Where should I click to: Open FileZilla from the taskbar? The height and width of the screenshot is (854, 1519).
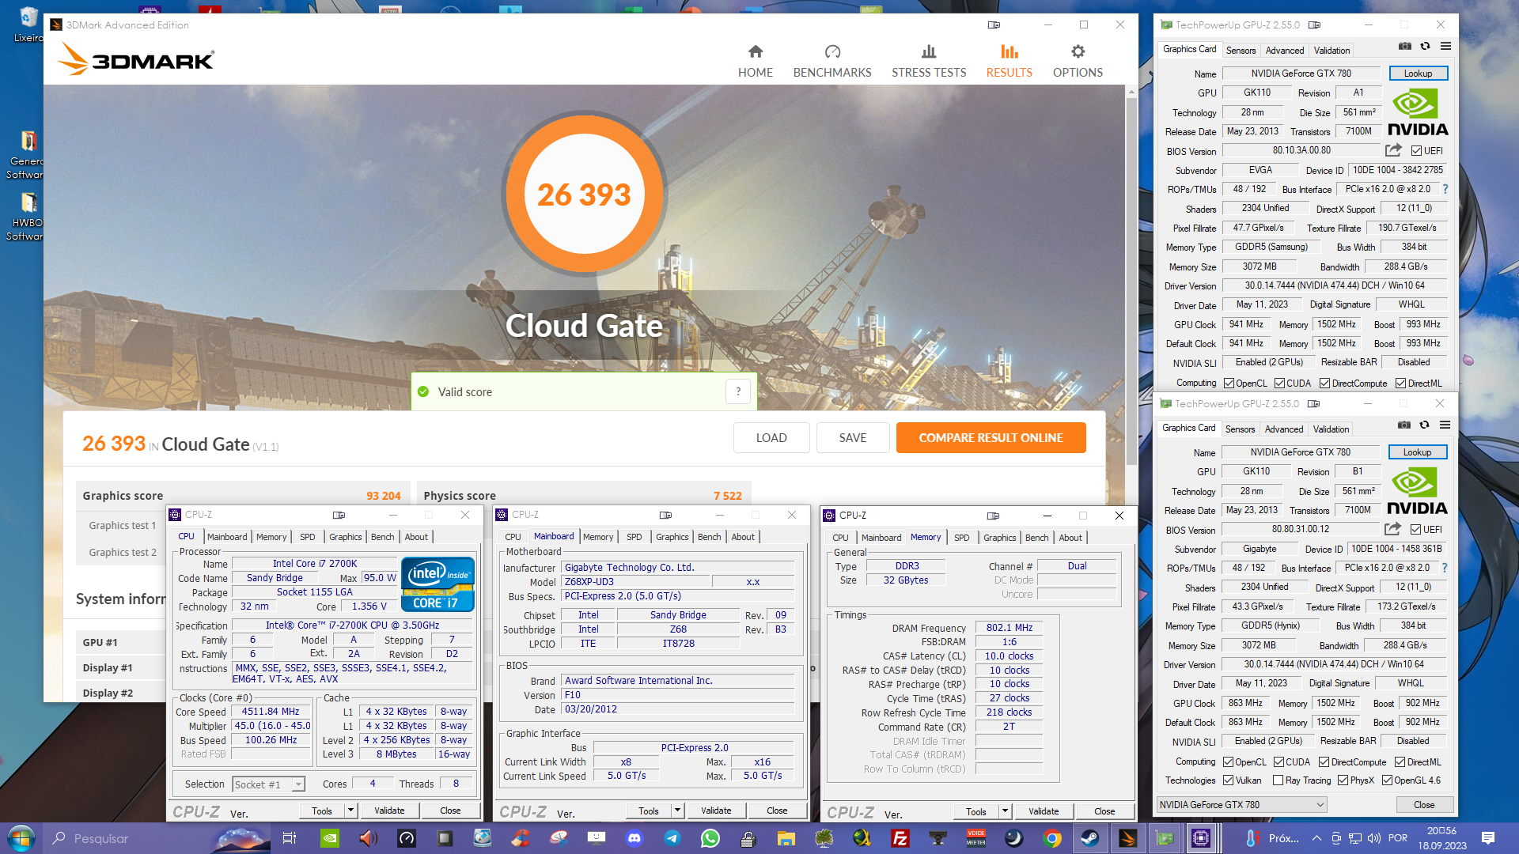pos(900,838)
